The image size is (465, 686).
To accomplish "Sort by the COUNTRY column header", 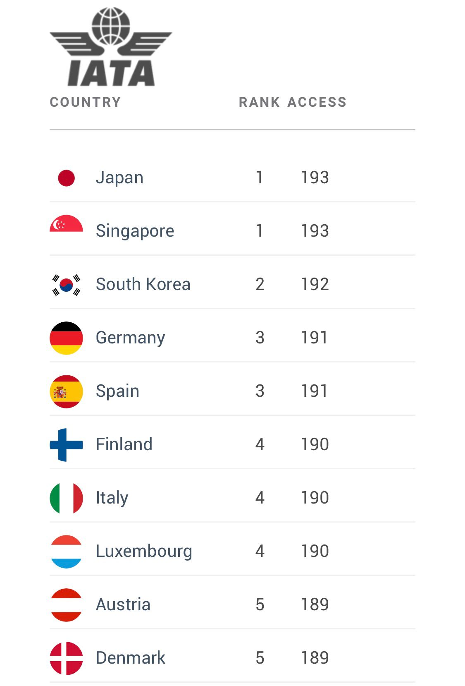I will (85, 102).
